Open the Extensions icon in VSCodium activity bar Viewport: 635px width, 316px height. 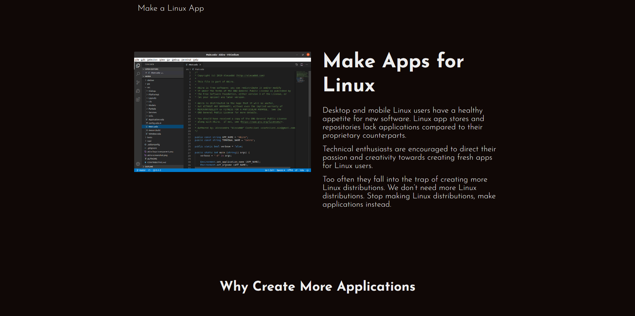[x=138, y=99]
